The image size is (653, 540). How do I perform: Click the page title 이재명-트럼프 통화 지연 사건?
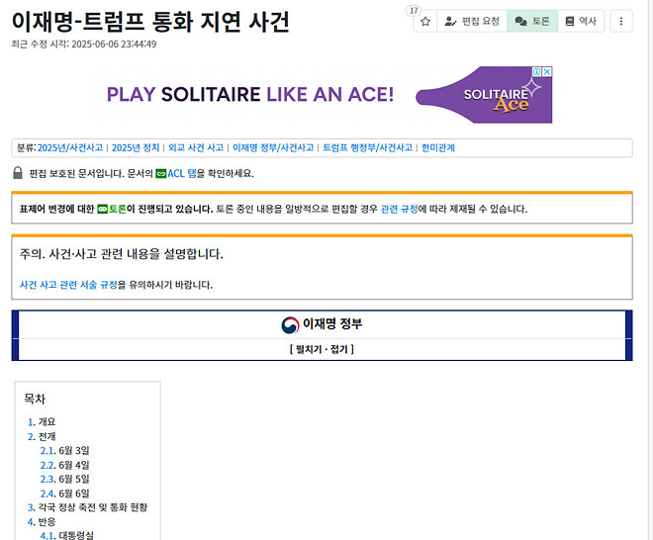[150, 22]
